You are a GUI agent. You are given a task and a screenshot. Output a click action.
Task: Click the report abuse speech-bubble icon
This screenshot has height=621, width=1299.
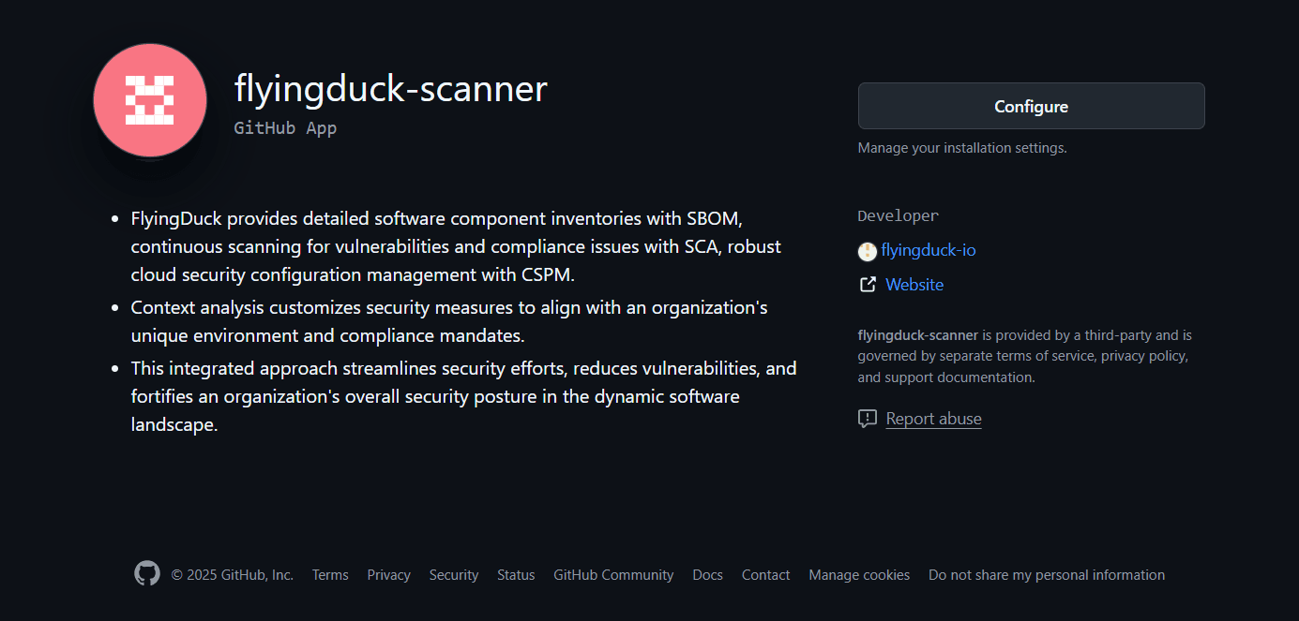pyautogui.click(x=868, y=419)
